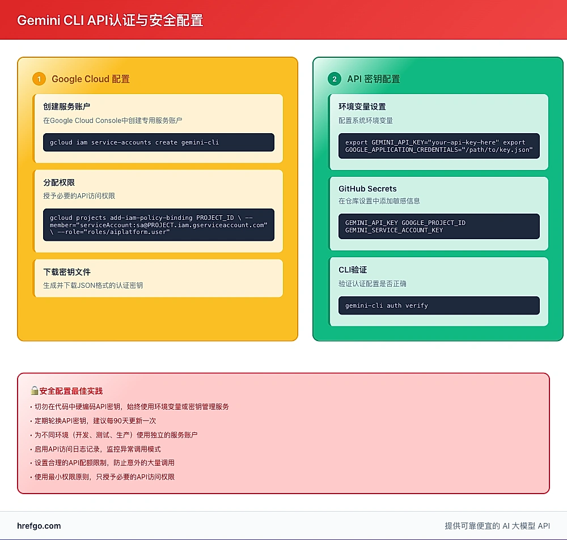
Task: Click the export GEMINI_API_KEY code block
Action: 439,146
